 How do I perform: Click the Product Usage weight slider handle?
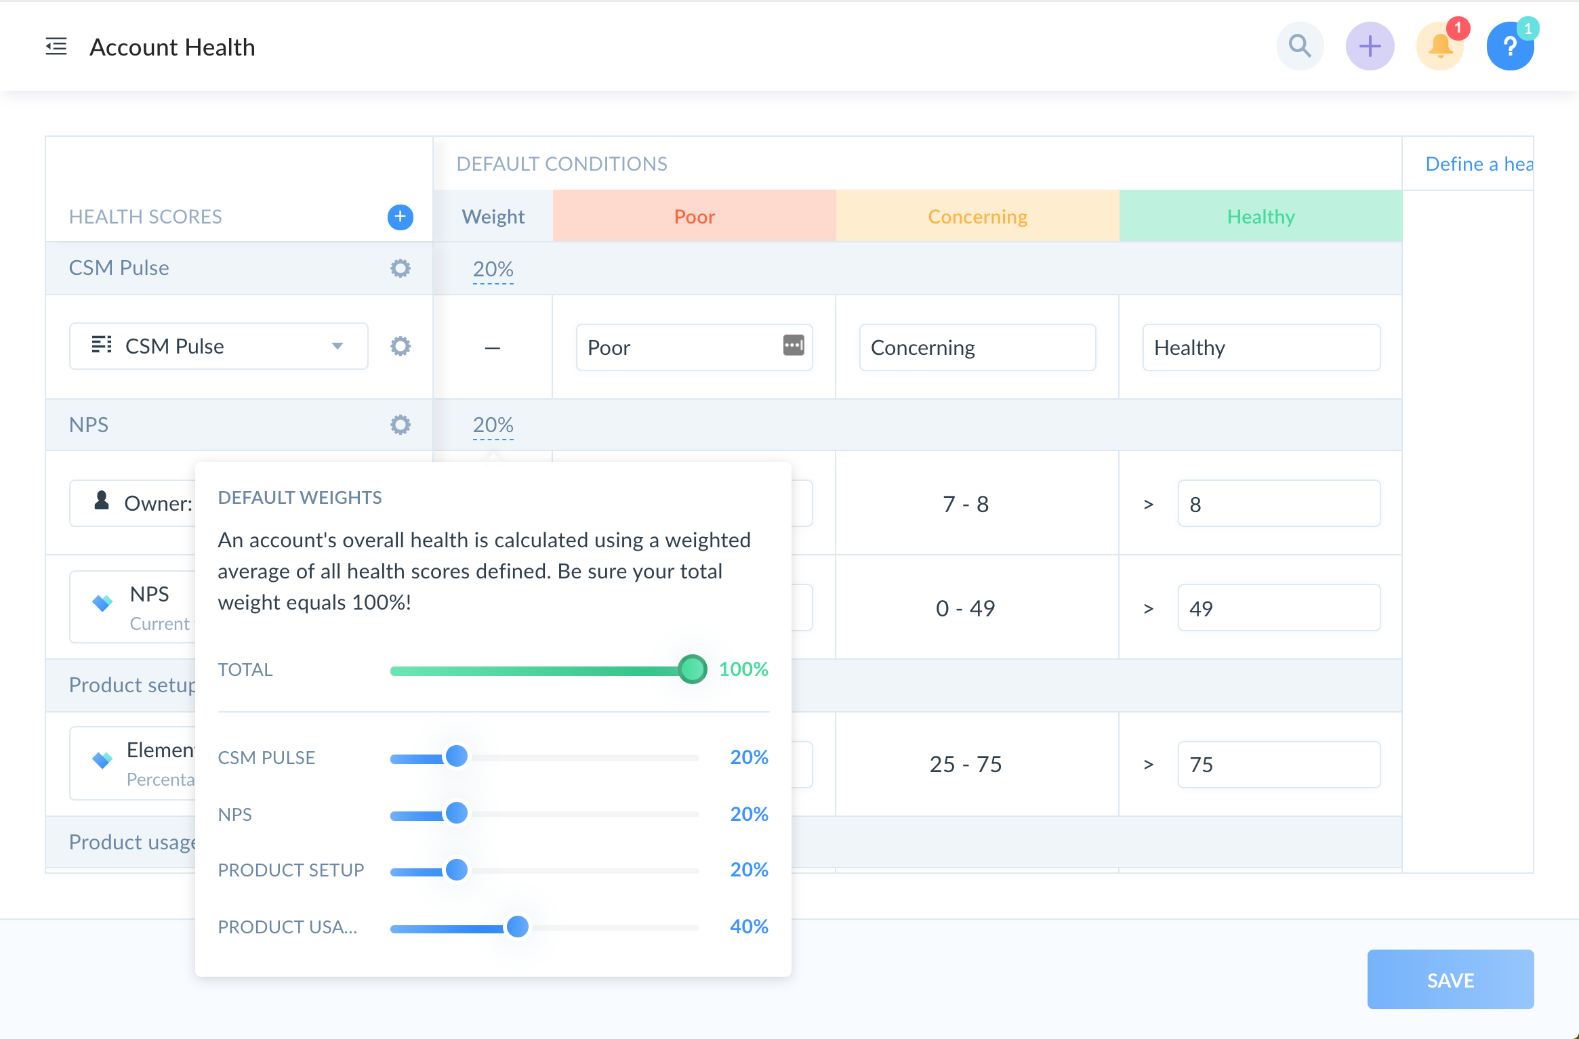point(518,927)
